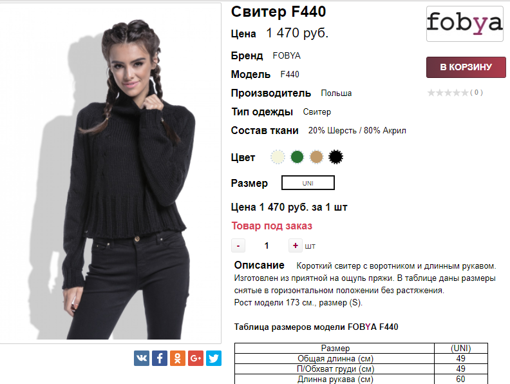The height and width of the screenshot is (384, 510).
Task: Click the review count next to stars
Action: (477, 93)
